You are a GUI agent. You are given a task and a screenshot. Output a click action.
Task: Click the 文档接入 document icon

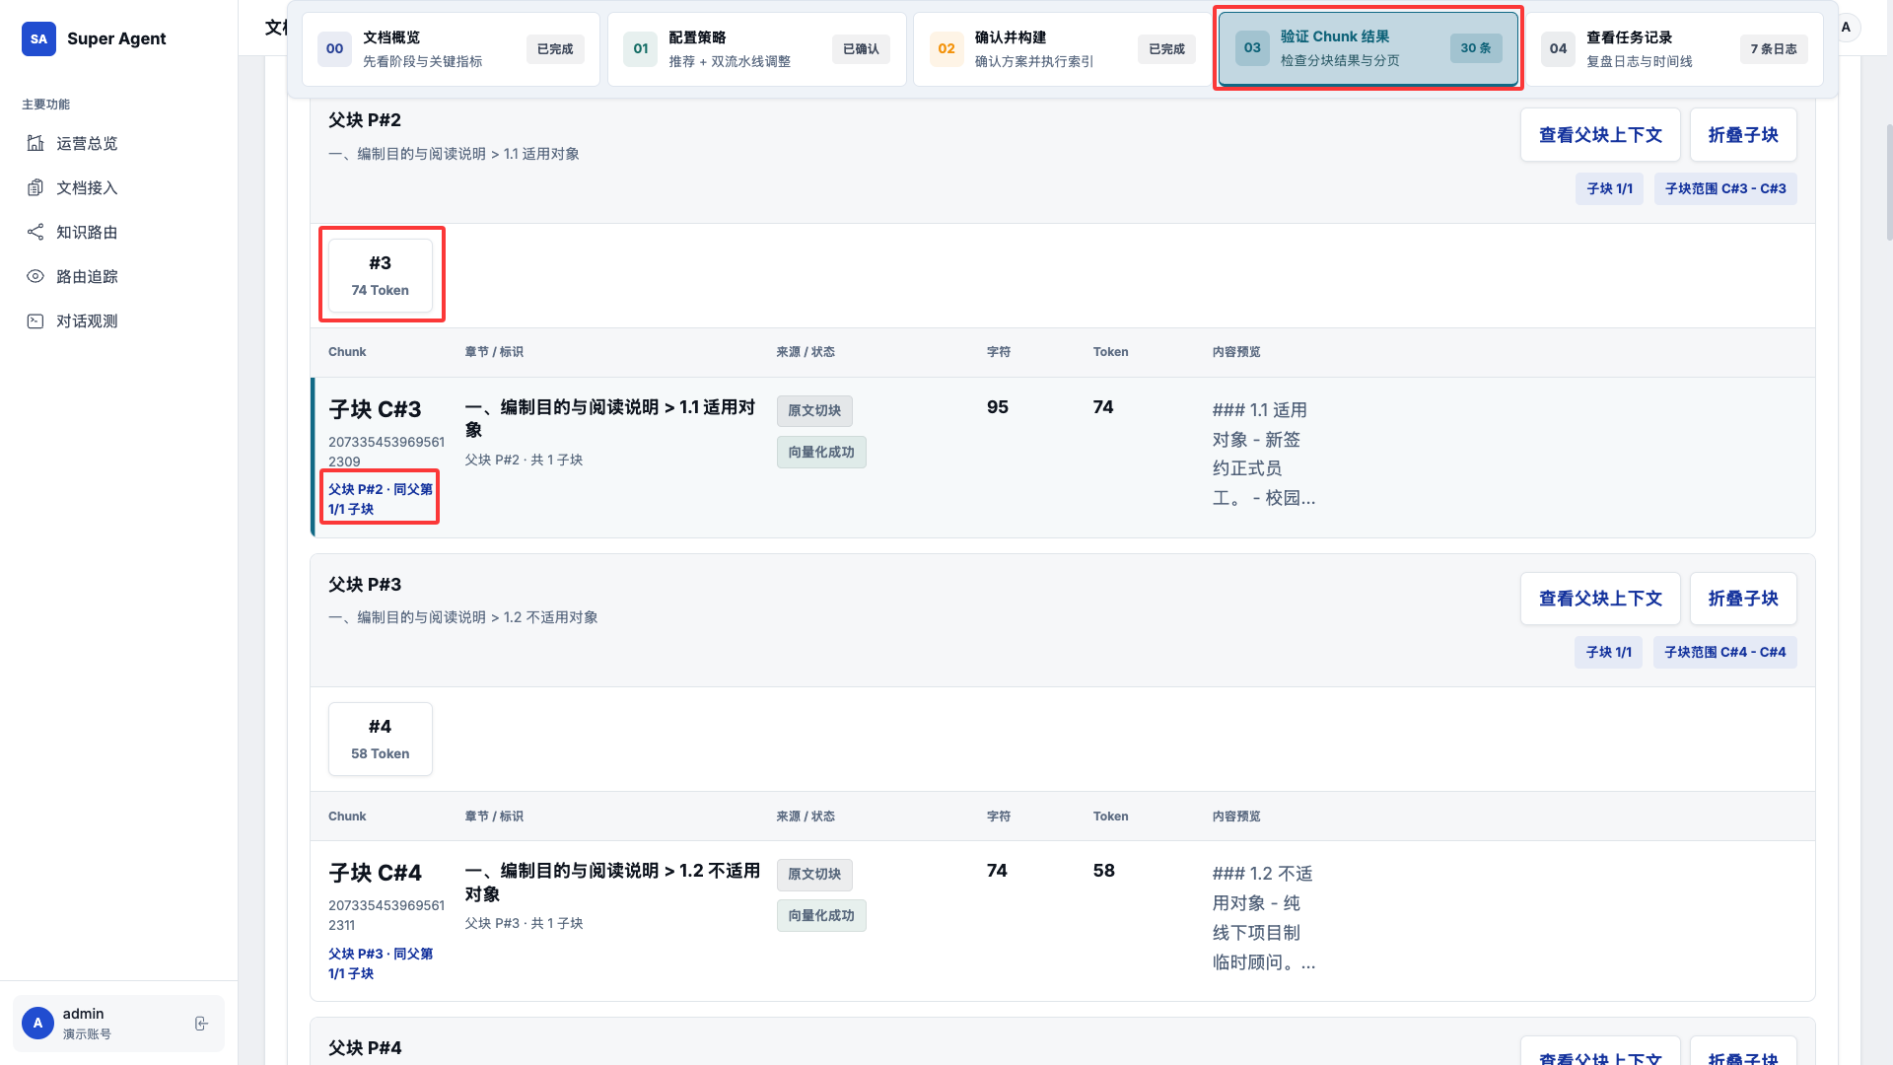[35, 187]
